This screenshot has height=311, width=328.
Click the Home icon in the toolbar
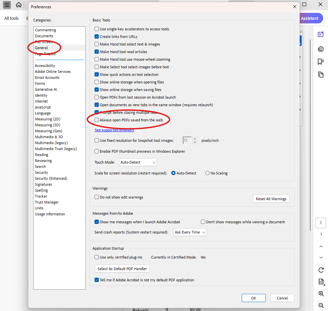pyautogui.click(x=19, y=5)
